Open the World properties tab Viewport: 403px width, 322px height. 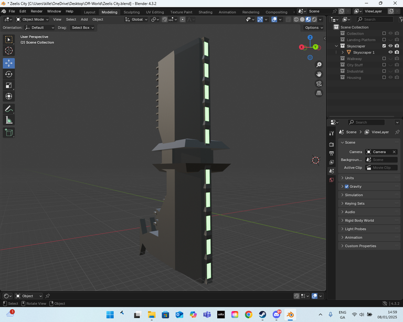point(331,180)
